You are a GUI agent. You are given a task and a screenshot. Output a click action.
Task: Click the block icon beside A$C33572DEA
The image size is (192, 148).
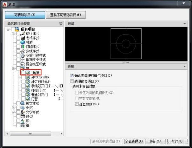28,77
